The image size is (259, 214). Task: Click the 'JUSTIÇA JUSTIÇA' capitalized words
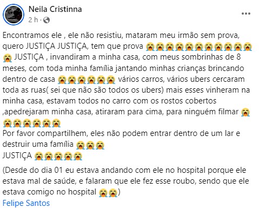(56, 46)
